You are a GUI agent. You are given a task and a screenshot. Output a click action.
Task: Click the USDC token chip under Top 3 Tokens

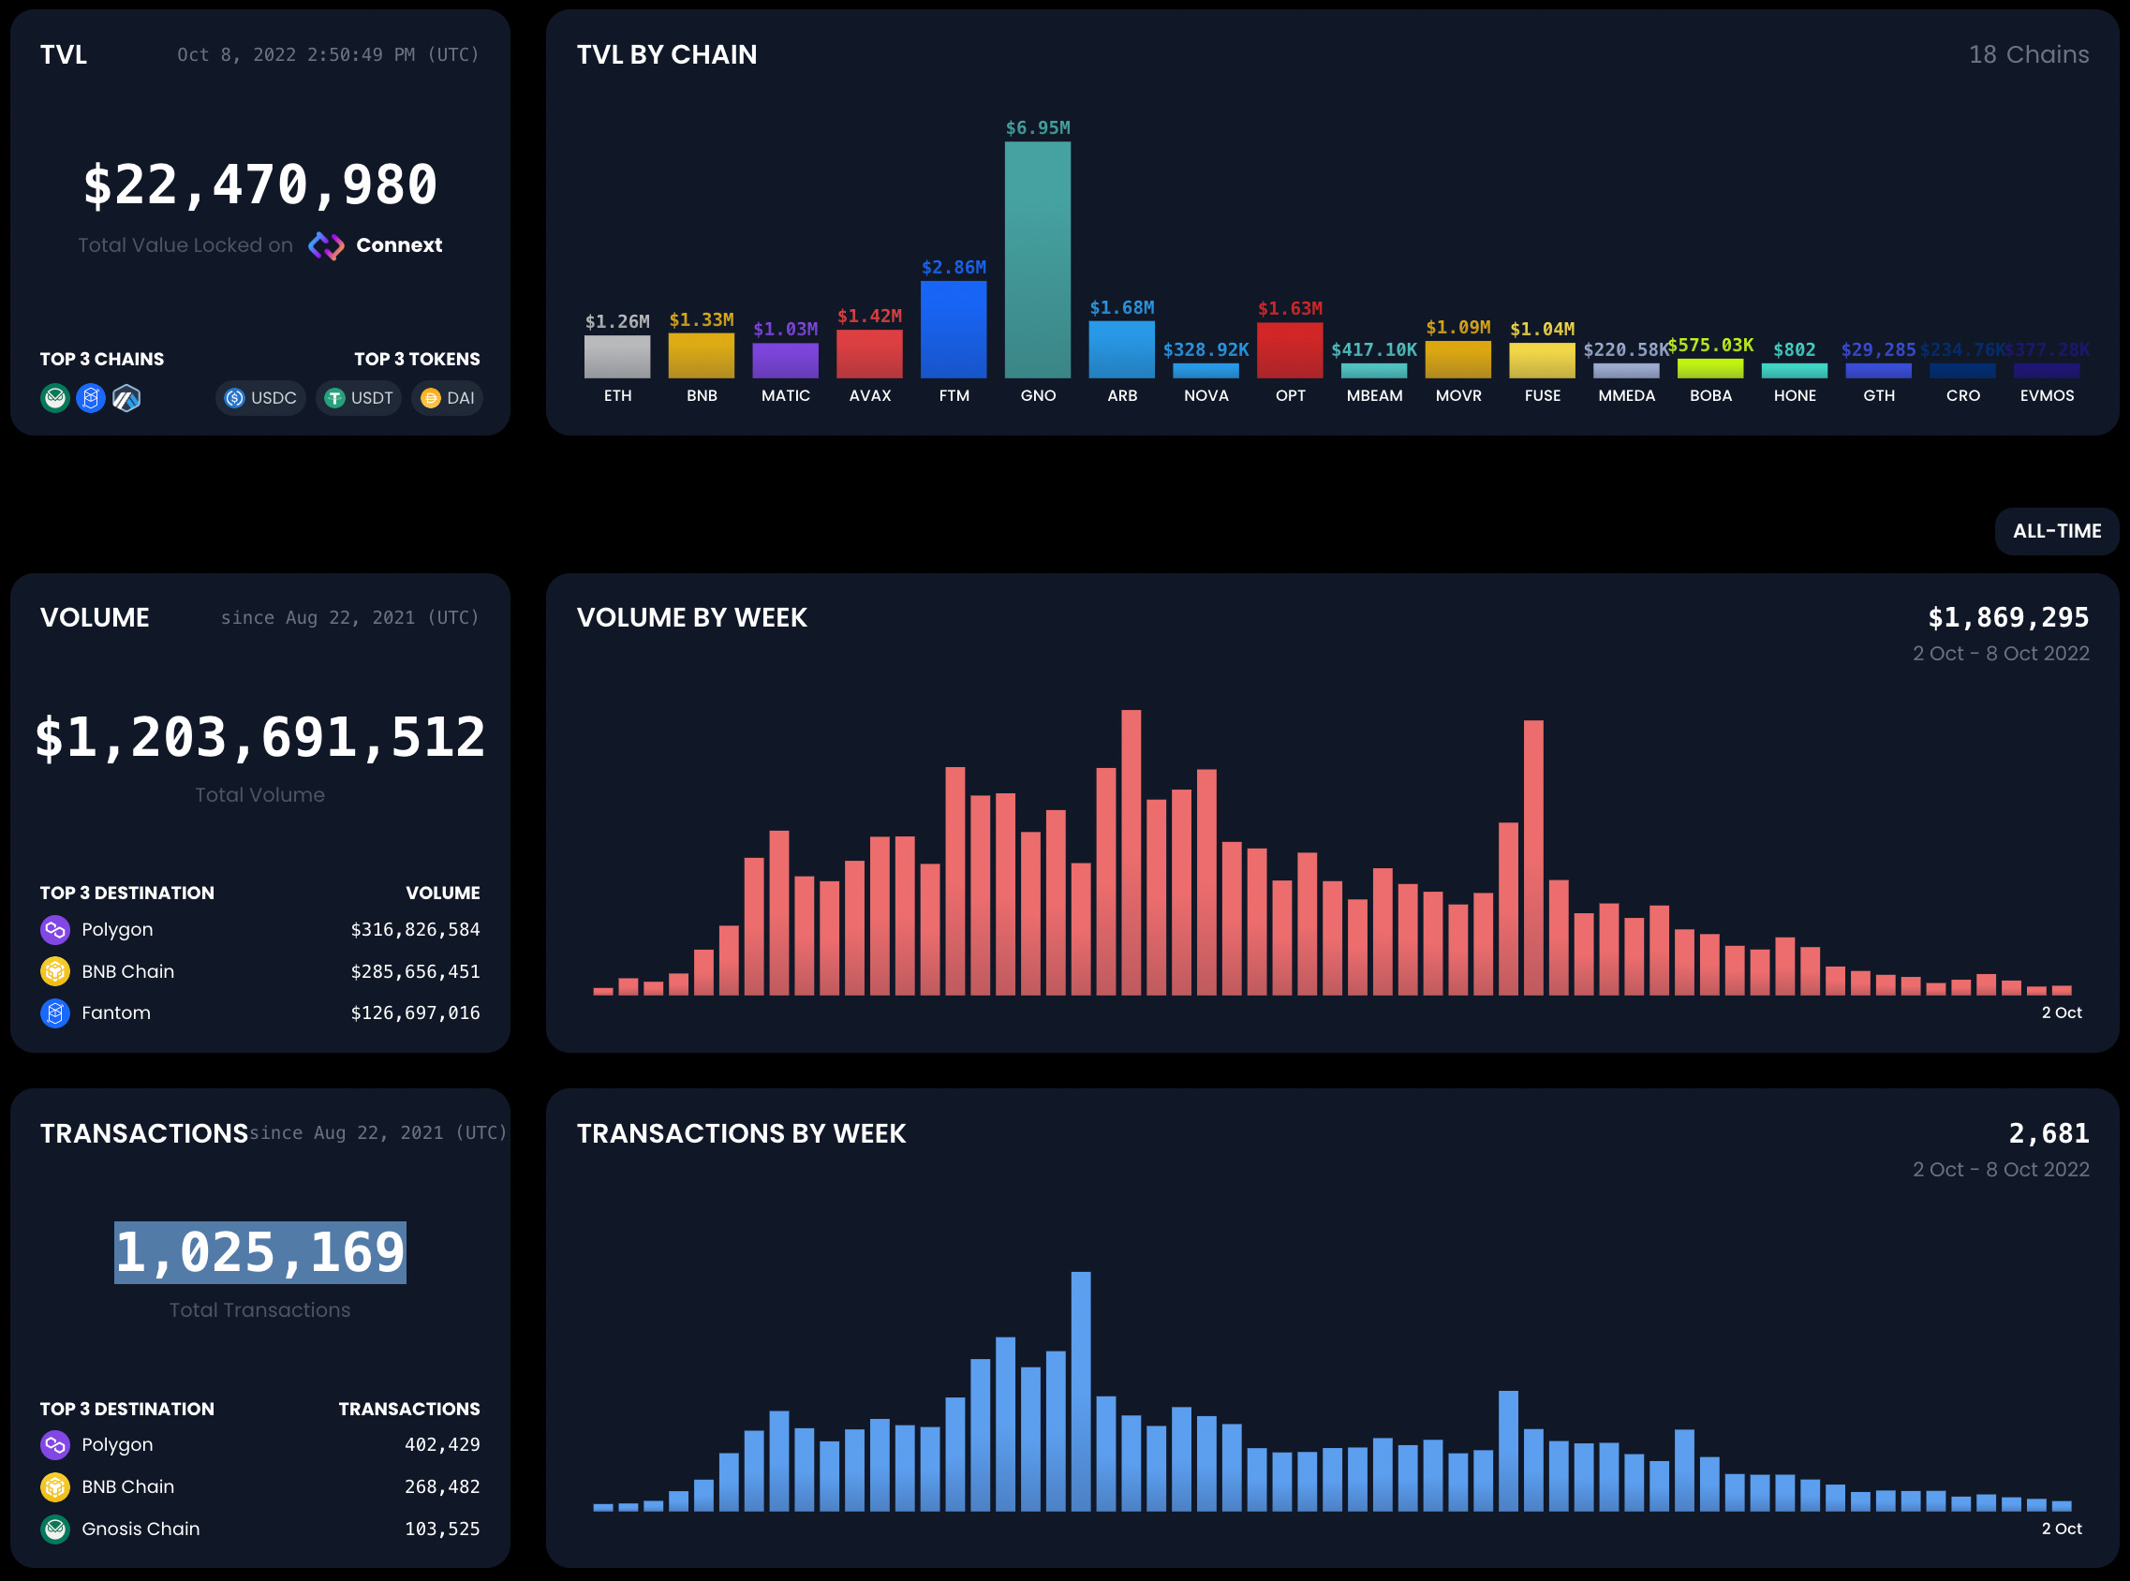pyautogui.click(x=260, y=398)
